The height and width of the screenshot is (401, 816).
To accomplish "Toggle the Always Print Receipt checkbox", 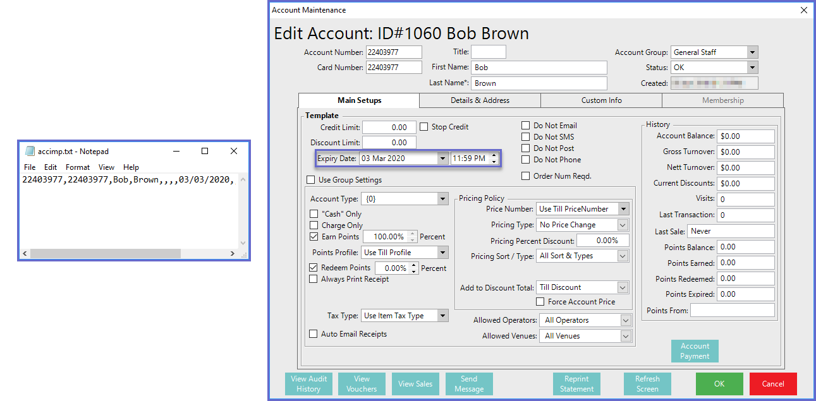I will tap(314, 279).
